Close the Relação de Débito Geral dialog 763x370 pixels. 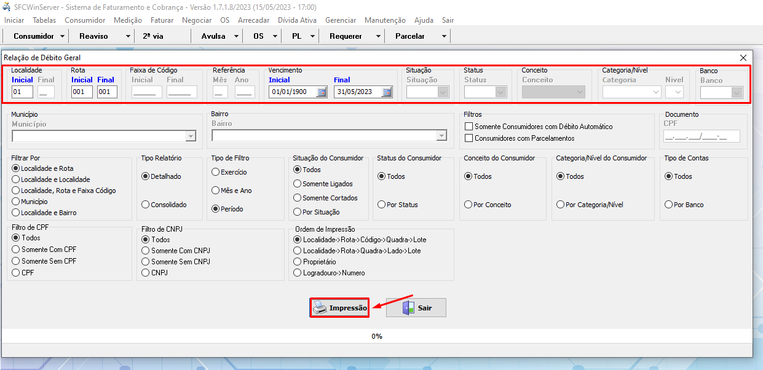[x=743, y=58]
